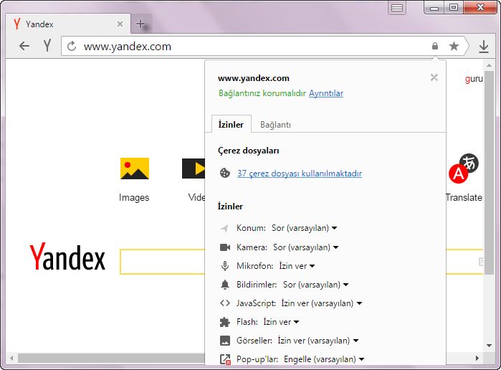501x370 pixels.
Task: Click the bell icon beside Bildirimler
Action: point(225,285)
